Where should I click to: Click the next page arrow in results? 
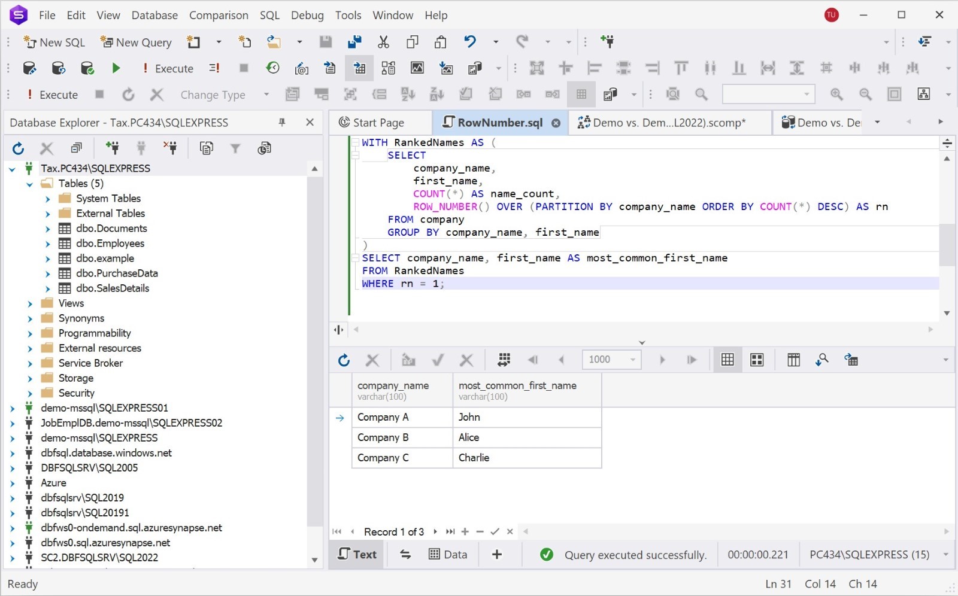pos(662,360)
